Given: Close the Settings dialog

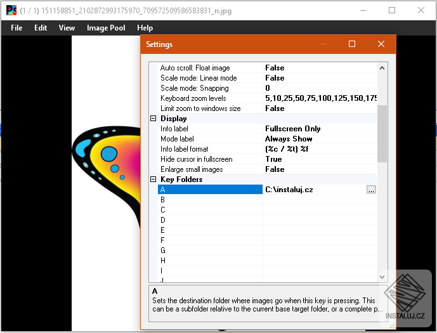Looking at the screenshot, I should pos(381,44).
